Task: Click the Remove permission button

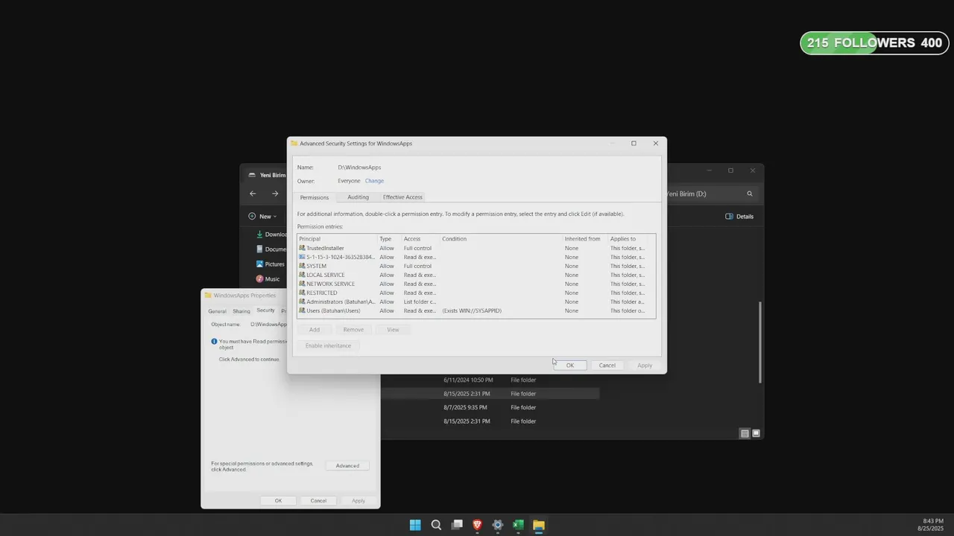Action: 353,330
